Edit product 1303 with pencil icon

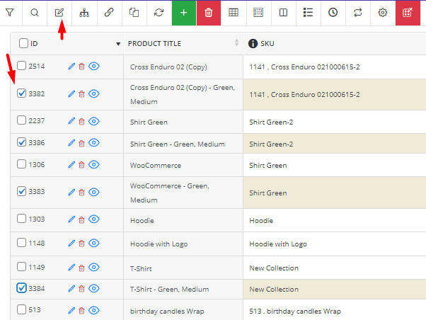[71, 219]
